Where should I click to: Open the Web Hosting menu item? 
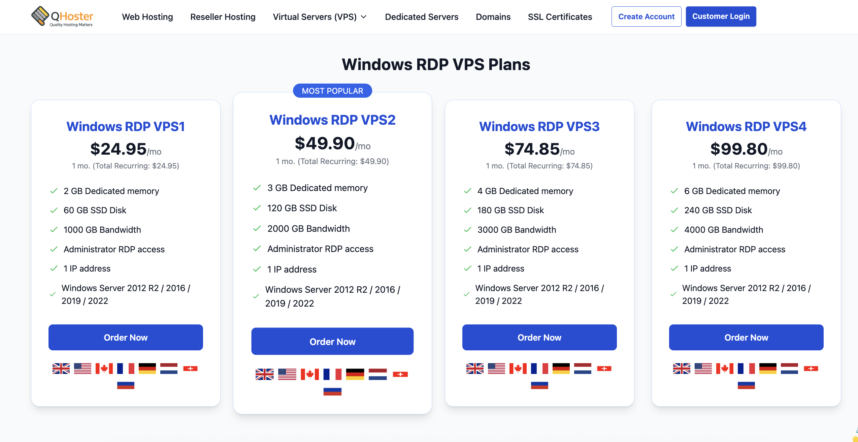(147, 17)
